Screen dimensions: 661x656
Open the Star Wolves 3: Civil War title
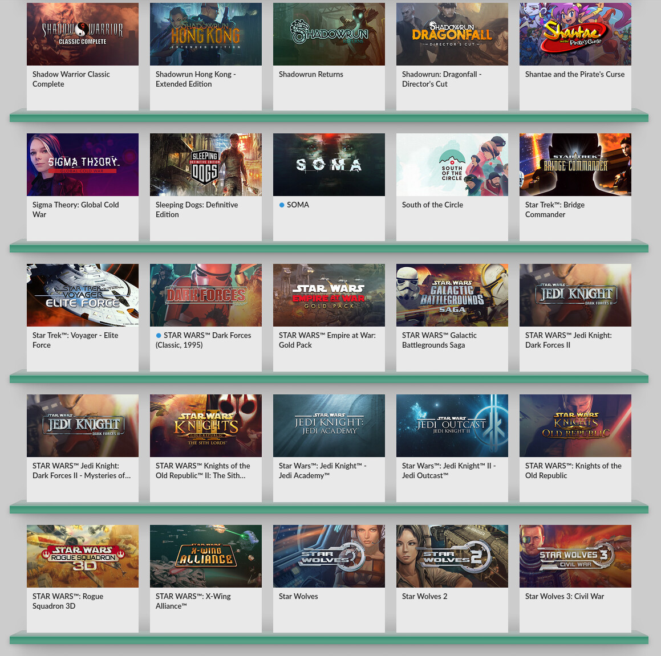(x=564, y=597)
